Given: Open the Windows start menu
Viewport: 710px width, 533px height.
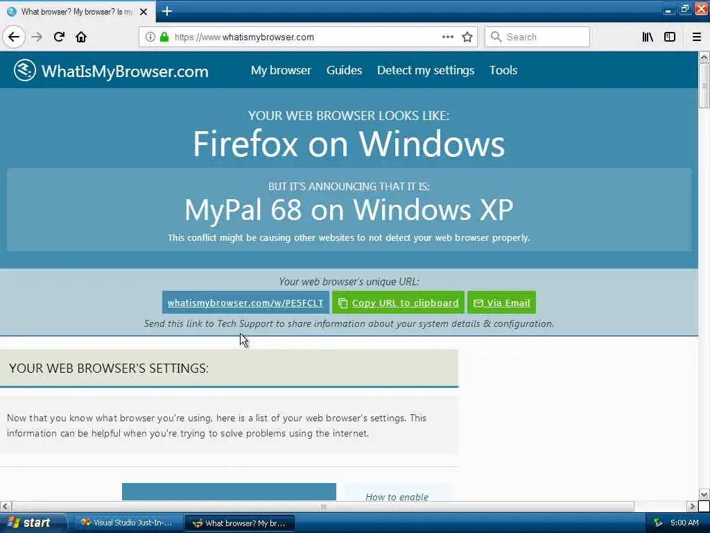Looking at the screenshot, I should pos(33,523).
